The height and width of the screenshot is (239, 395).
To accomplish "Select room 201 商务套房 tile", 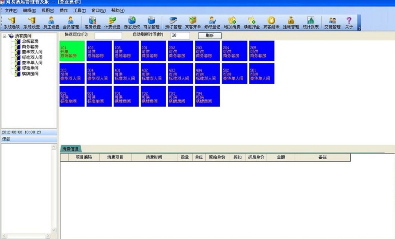I will click(153, 51).
